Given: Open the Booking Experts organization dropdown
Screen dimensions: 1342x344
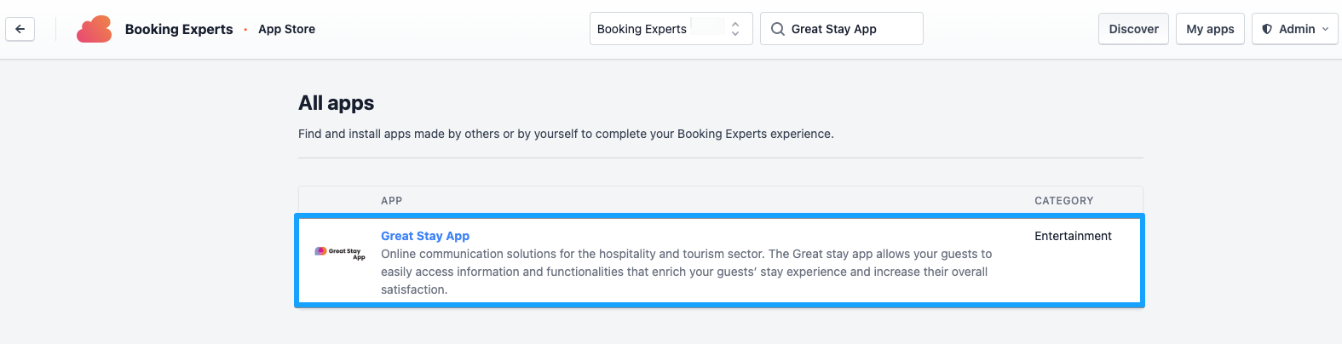Looking at the screenshot, I should point(671,29).
